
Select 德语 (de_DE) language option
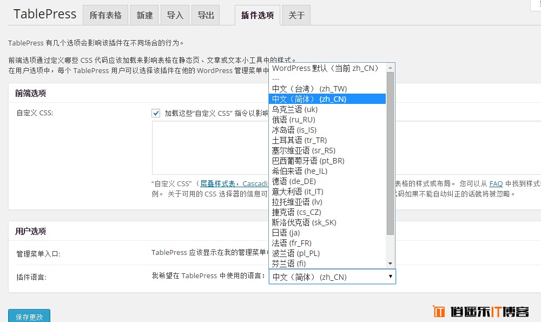pyautogui.click(x=294, y=181)
